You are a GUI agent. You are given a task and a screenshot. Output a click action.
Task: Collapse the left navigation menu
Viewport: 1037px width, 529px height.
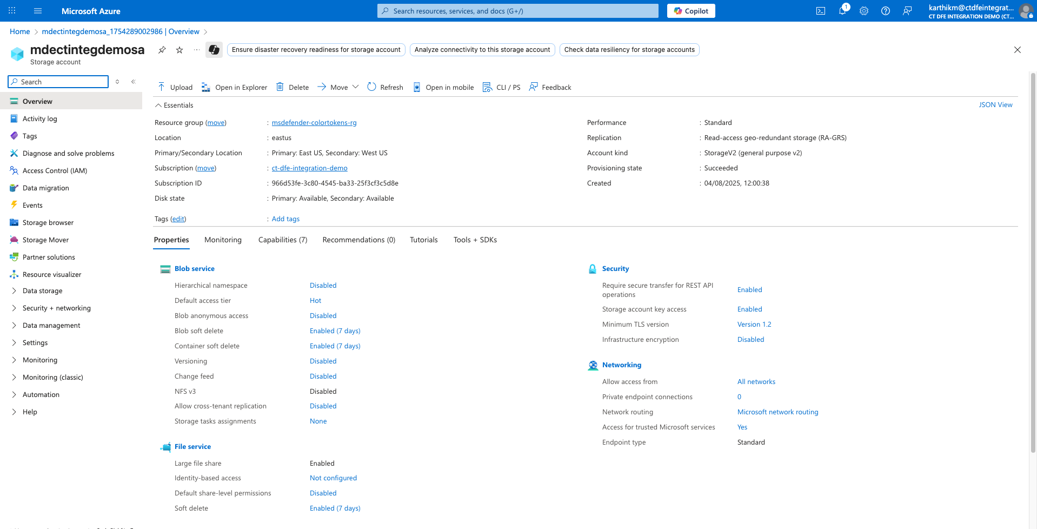[x=133, y=82]
